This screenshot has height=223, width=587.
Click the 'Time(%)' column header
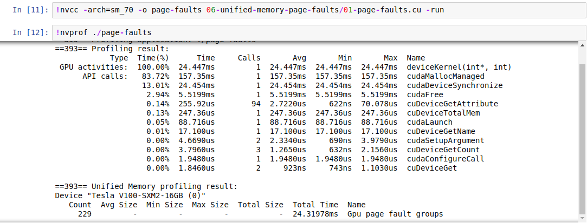(x=153, y=58)
